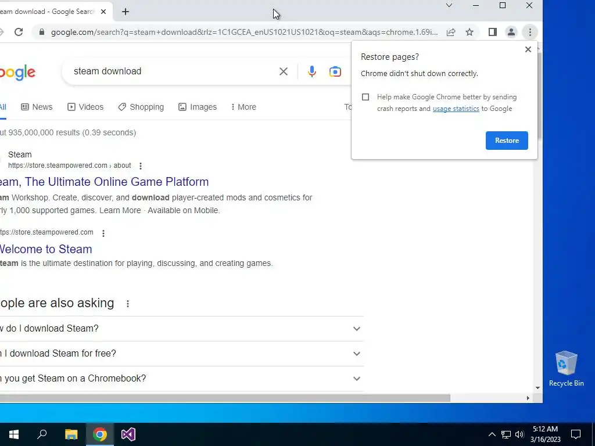The image size is (595, 446).
Task: Open Windows taskbar search
Action: [42, 434]
